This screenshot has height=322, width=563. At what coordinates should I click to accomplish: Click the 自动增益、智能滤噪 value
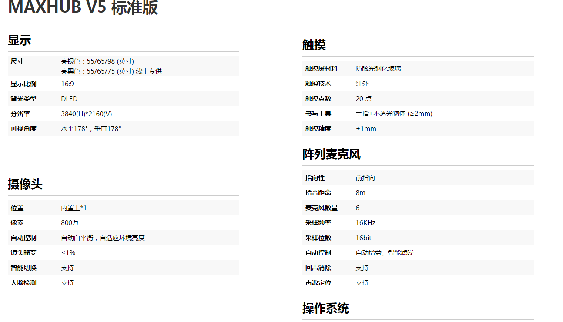[x=385, y=252]
